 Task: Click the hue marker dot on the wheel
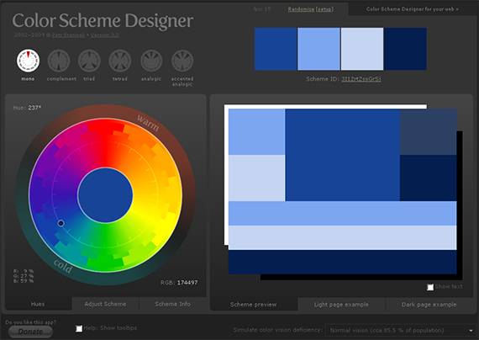(x=61, y=223)
